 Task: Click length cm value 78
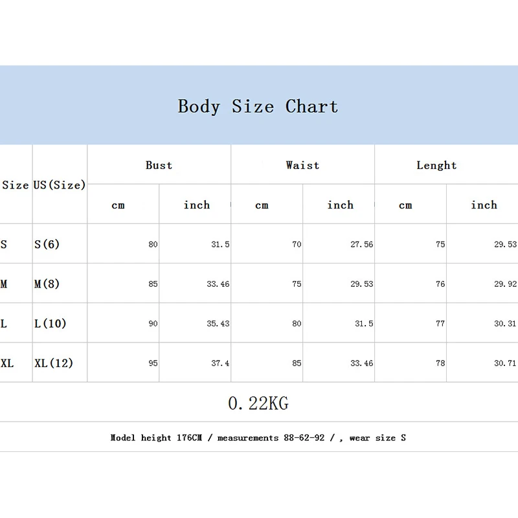(x=440, y=363)
